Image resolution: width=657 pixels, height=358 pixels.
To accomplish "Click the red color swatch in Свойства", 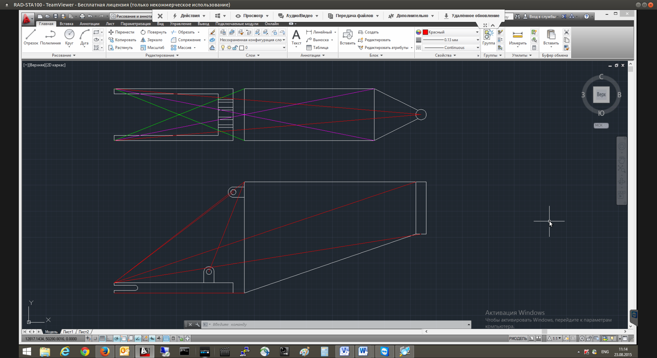I will 425,32.
